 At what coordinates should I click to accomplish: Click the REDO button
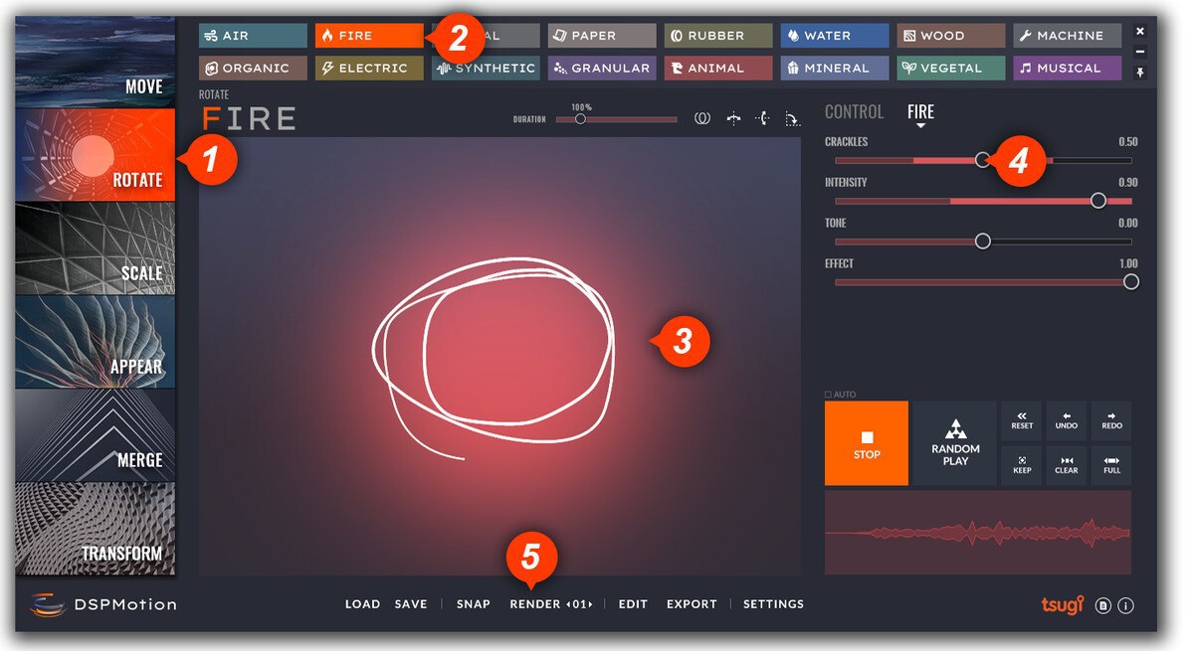pyautogui.click(x=1111, y=421)
